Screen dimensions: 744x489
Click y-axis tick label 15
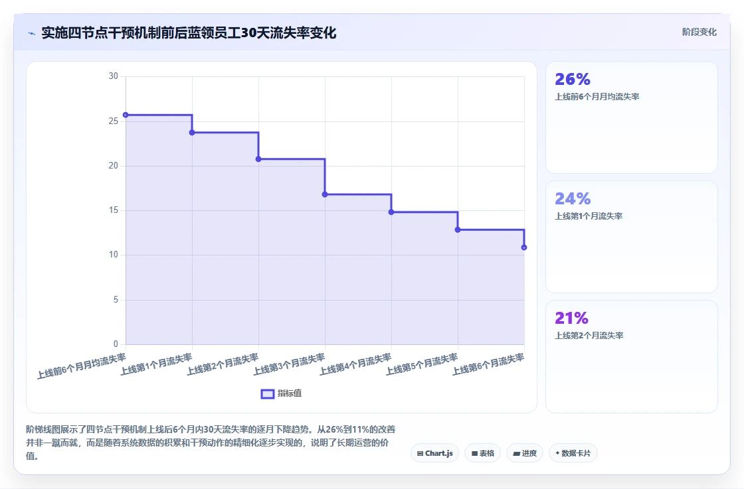pos(113,210)
